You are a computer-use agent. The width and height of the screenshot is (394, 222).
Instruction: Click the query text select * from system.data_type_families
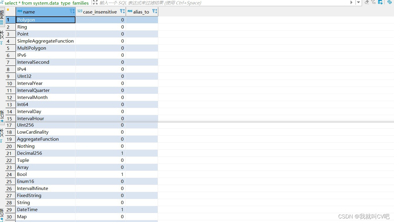coord(47,3)
